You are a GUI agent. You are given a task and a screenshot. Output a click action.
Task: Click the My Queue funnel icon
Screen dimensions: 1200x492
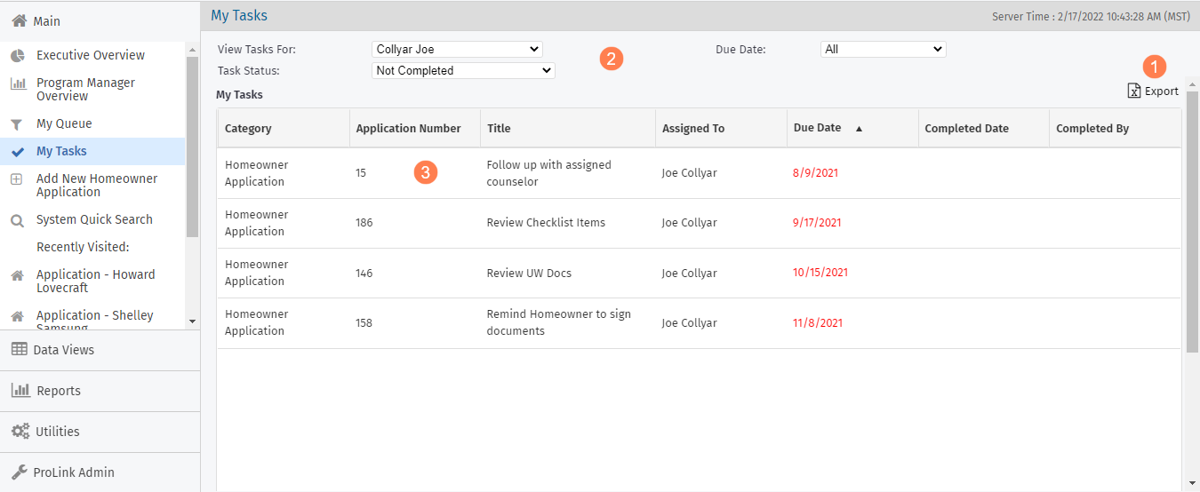tap(17, 124)
